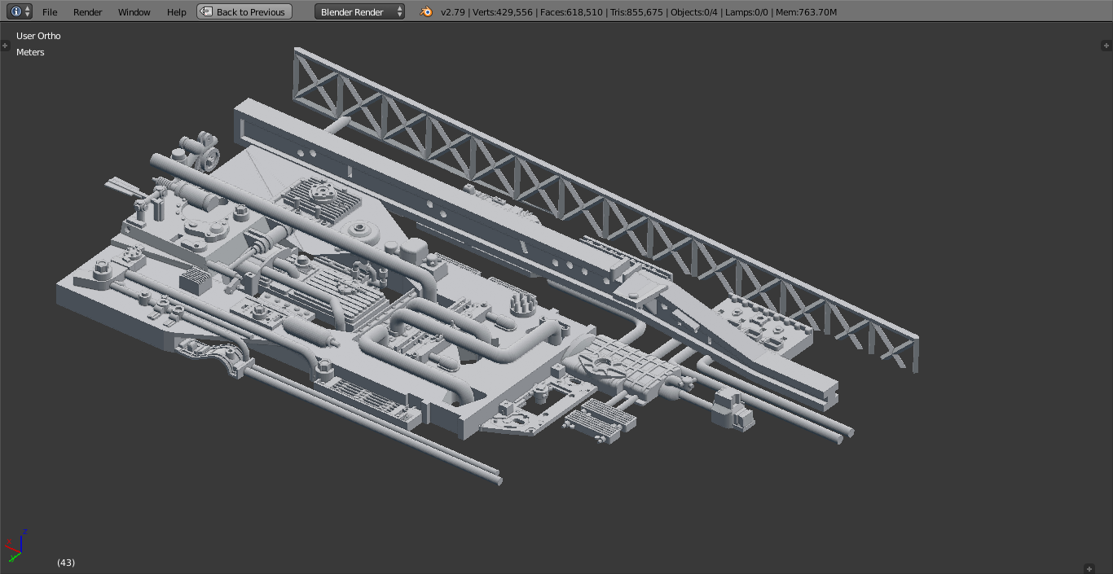Click the v2.79 version text
Viewport: 1113px width, 574px height.
[x=452, y=12]
